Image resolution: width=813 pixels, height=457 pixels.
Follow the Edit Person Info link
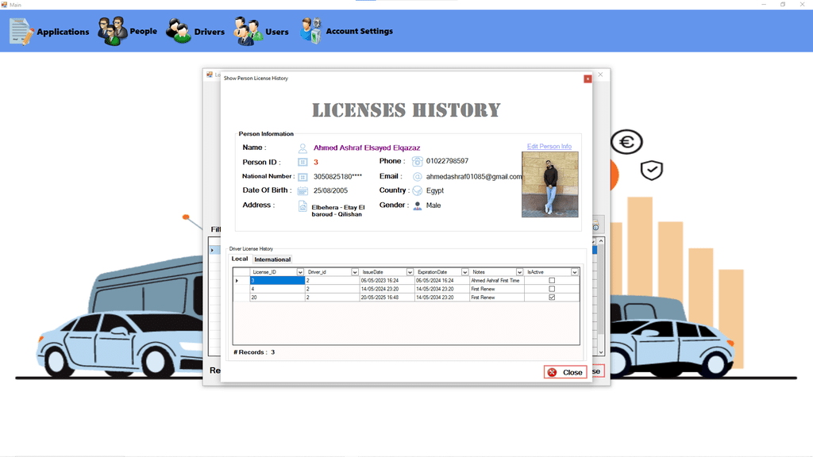point(549,147)
